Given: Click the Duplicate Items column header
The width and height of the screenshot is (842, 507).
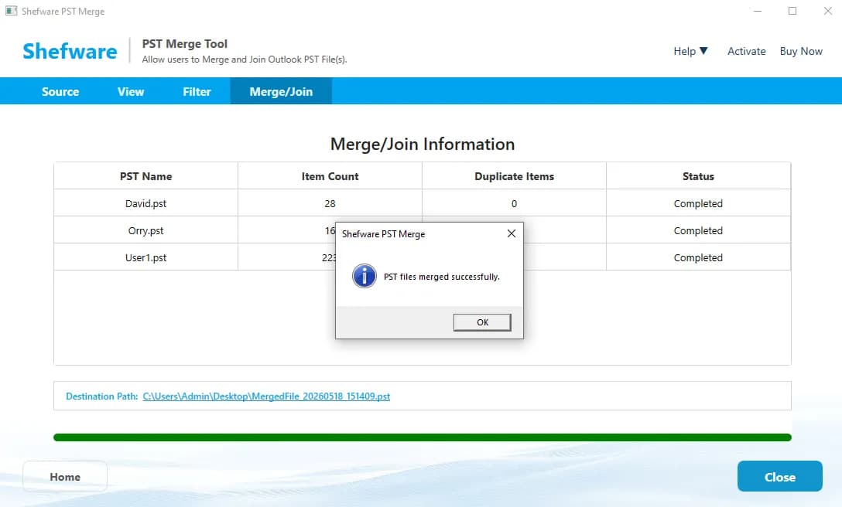Looking at the screenshot, I should pyautogui.click(x=514, y=176).
